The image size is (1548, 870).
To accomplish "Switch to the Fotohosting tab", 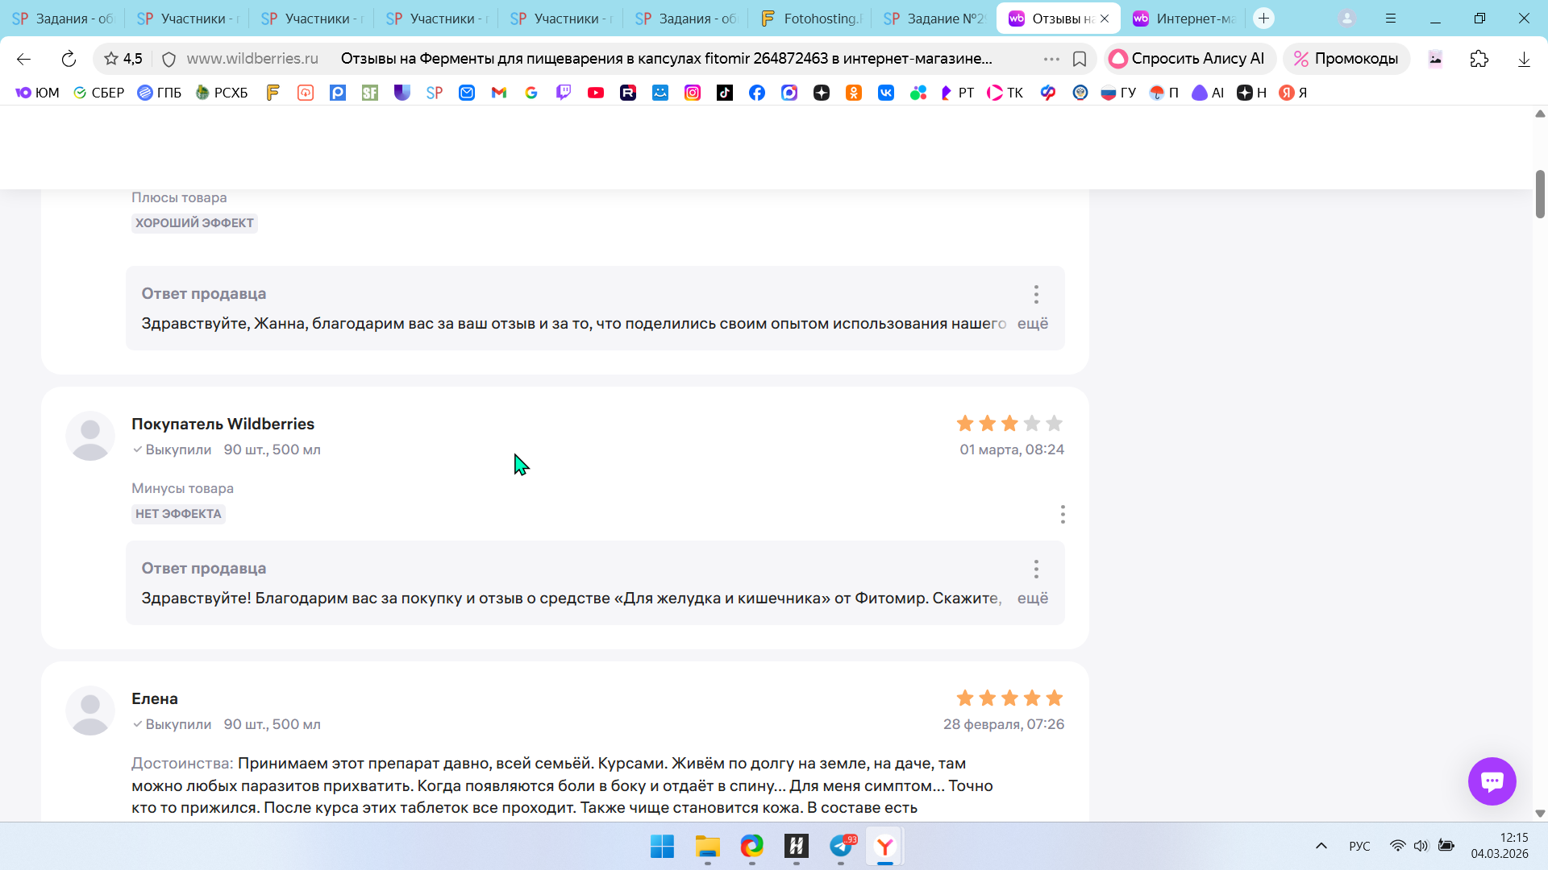I will pos(812,19).
